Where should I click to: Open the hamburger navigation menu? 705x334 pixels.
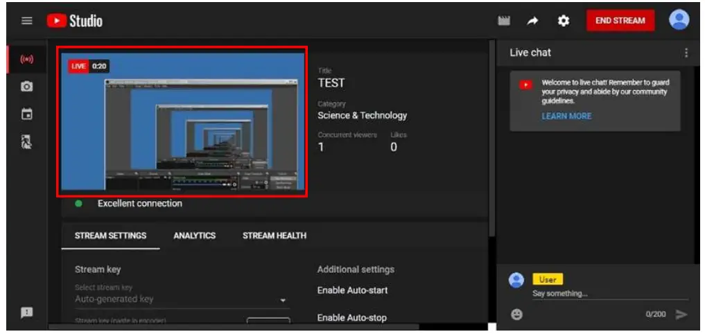(x=27, y=21)
